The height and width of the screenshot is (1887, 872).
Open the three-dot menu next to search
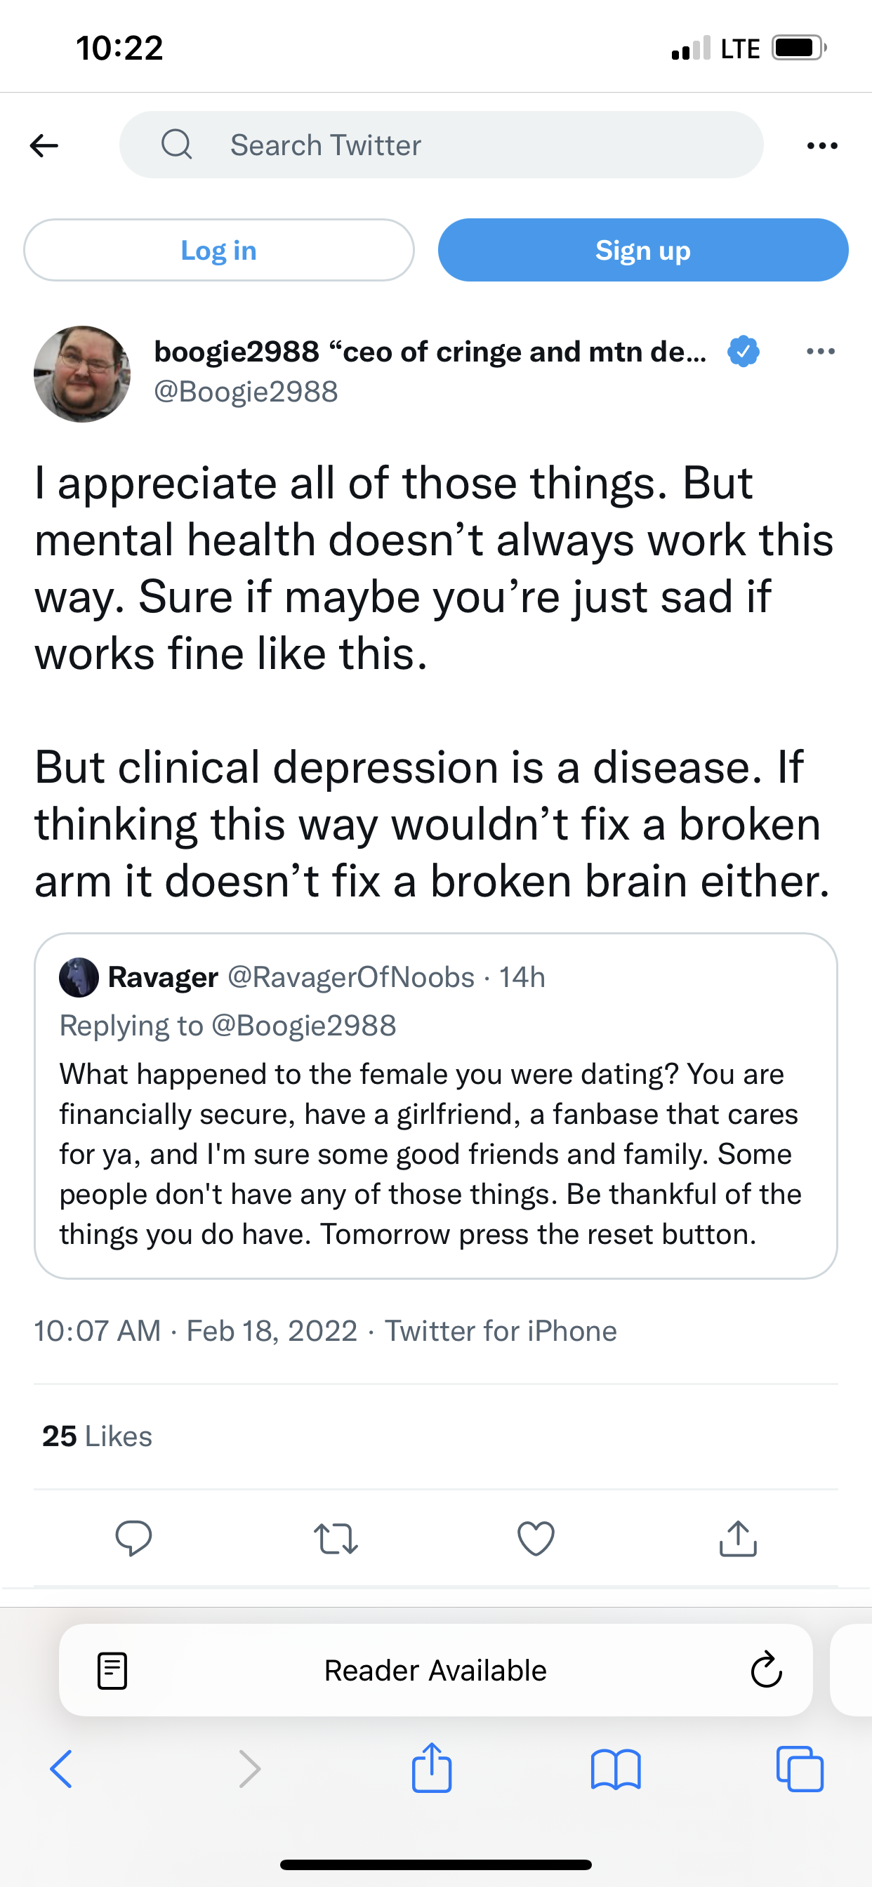(821, 145)
